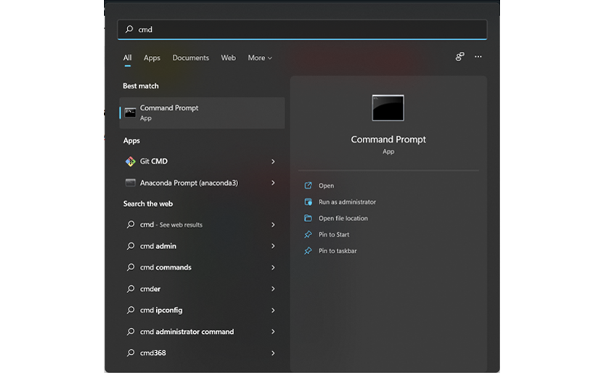Select 'cmd administrator command' suggestion
Image resolution: width=604 pixels, height=373 pixels.
coord(203,332)
